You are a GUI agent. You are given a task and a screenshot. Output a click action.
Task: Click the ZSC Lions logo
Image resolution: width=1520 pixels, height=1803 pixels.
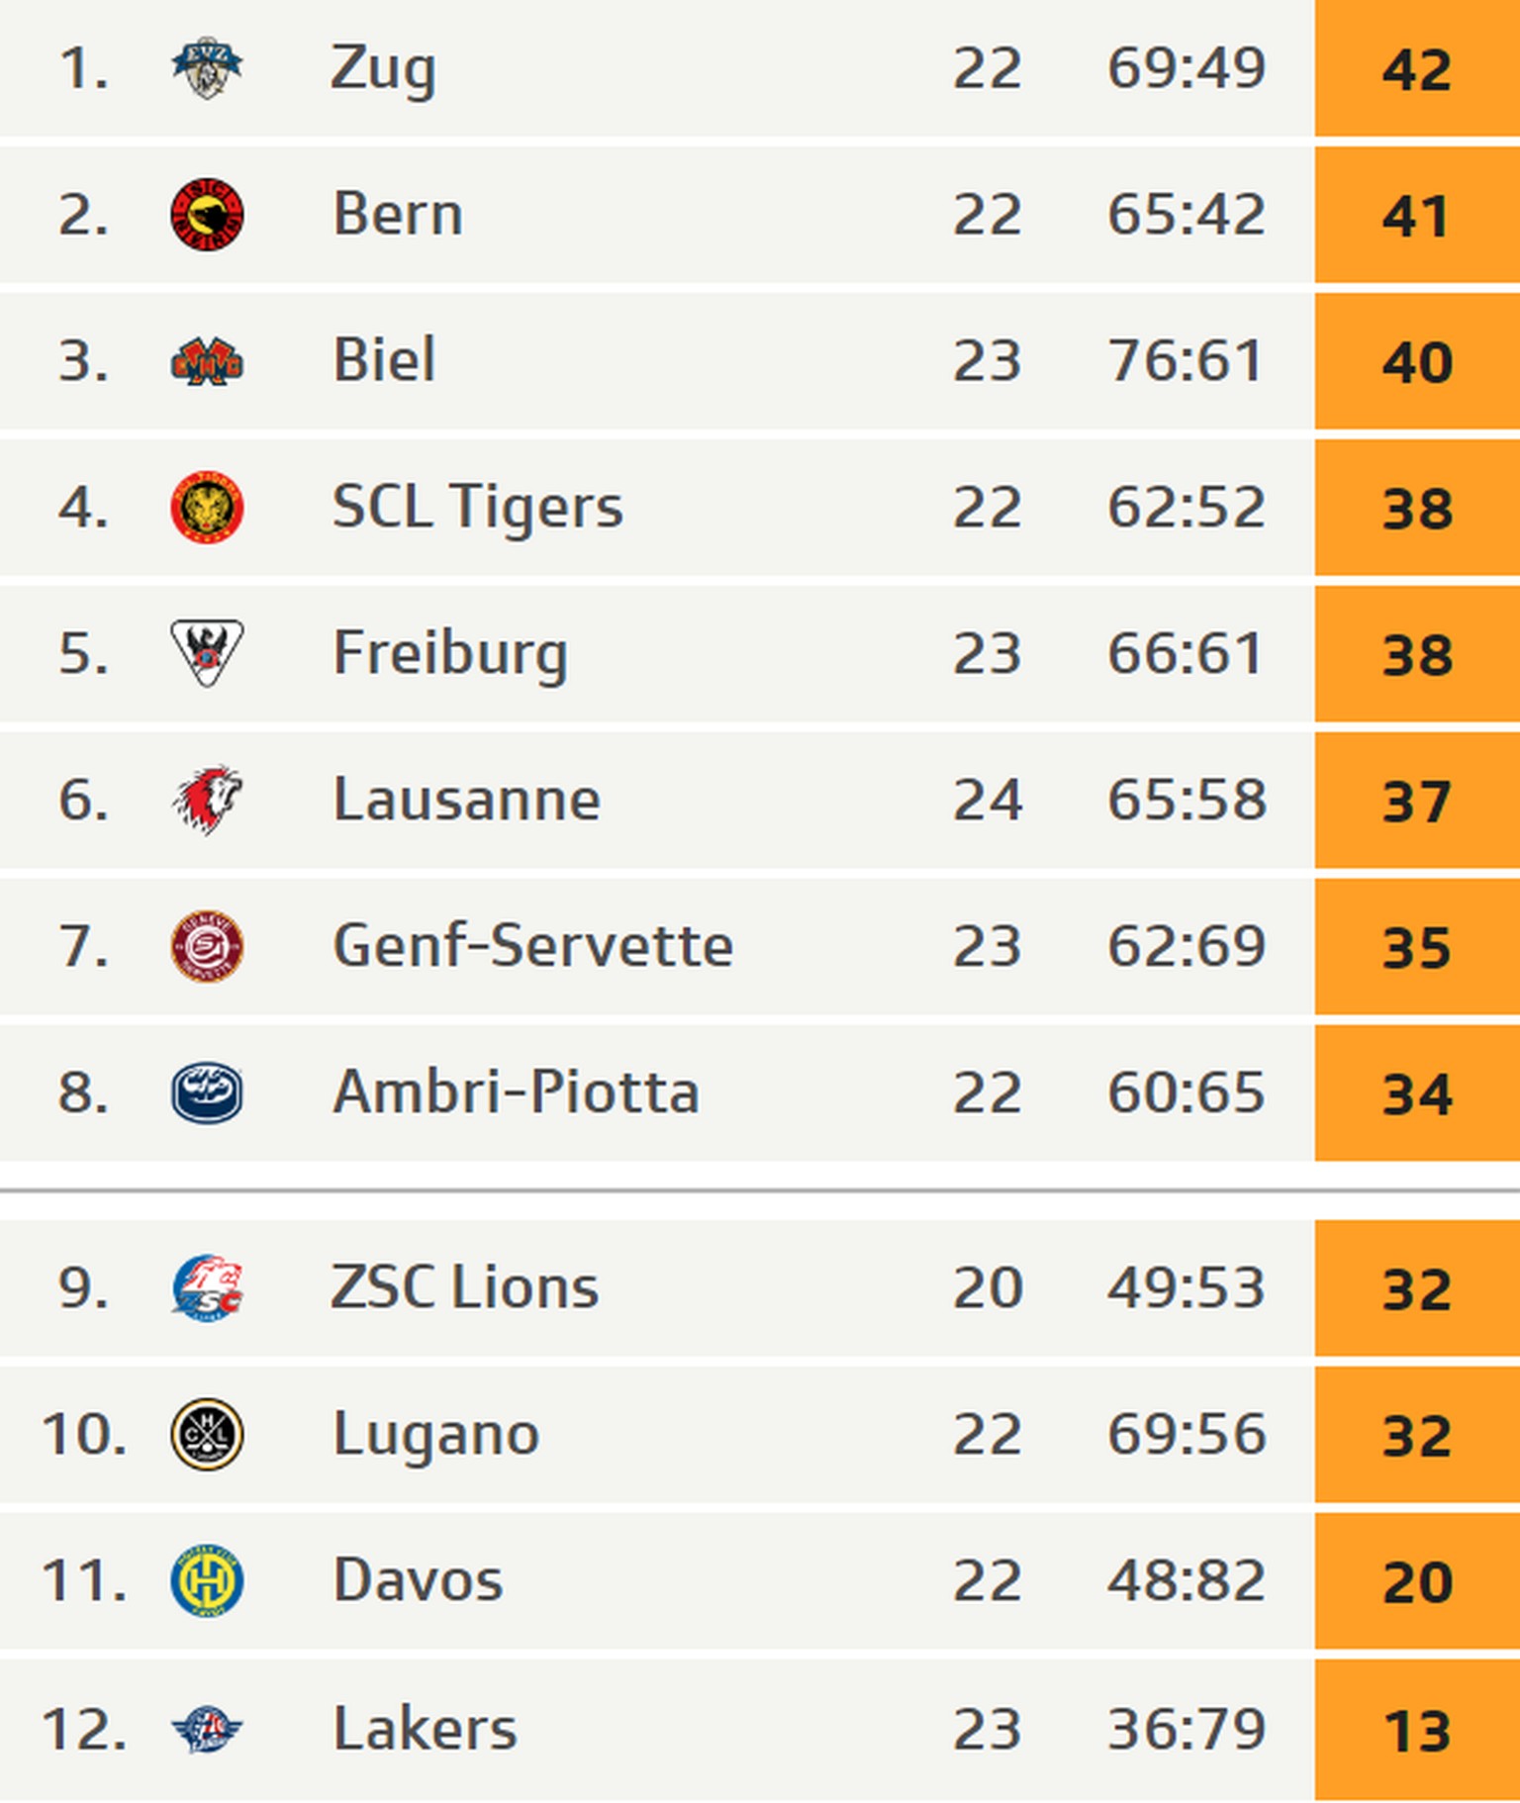pos(207,1287)
